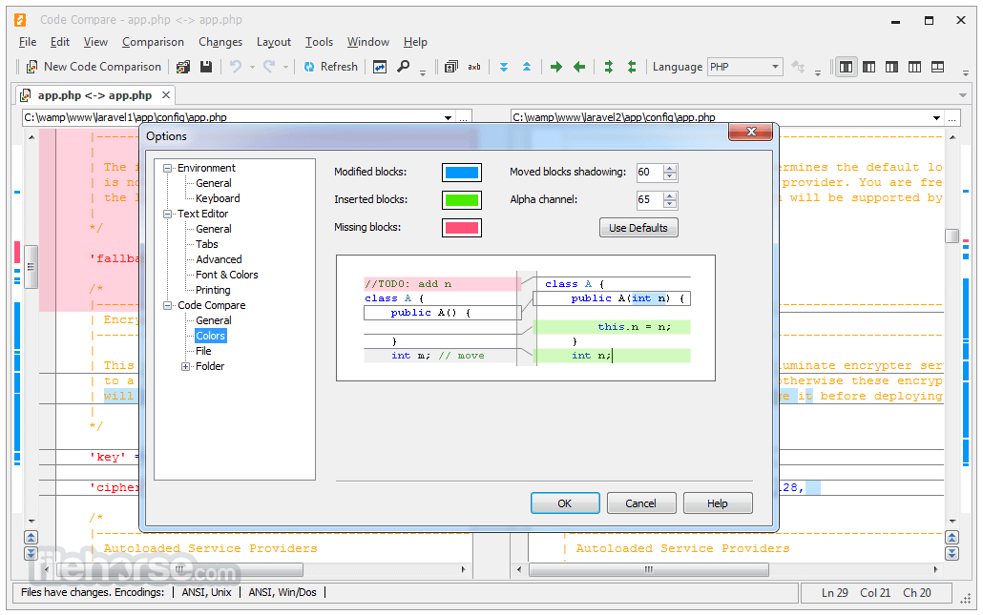Collapse the Text Editor tree node

[167, 214]
